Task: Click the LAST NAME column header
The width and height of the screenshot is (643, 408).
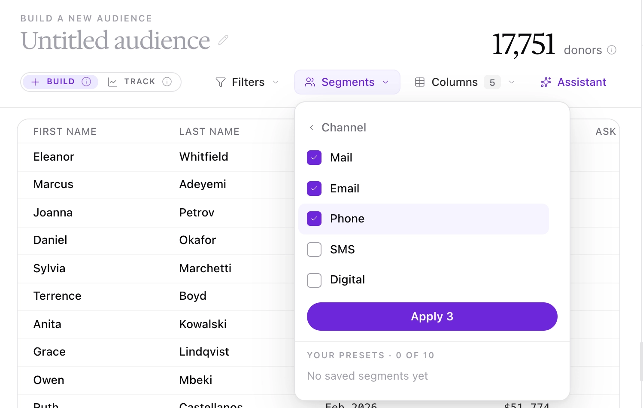Action: coord(209,131)
